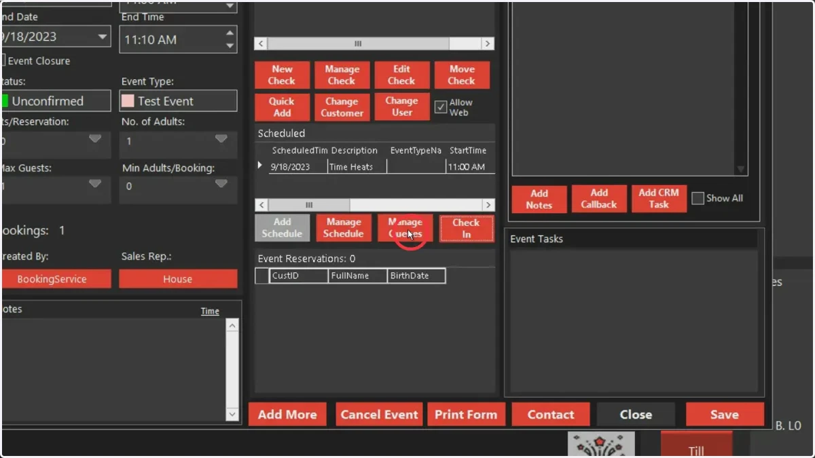Toggle the Allow Web checkbox
The width and height of the screenshot is (815, 458).
(x=441, y=107)
